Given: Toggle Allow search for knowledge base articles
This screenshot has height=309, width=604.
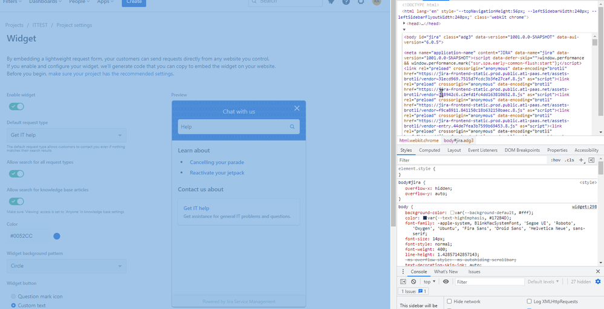Looking at the screenshot, I should (x=16, y=201).
